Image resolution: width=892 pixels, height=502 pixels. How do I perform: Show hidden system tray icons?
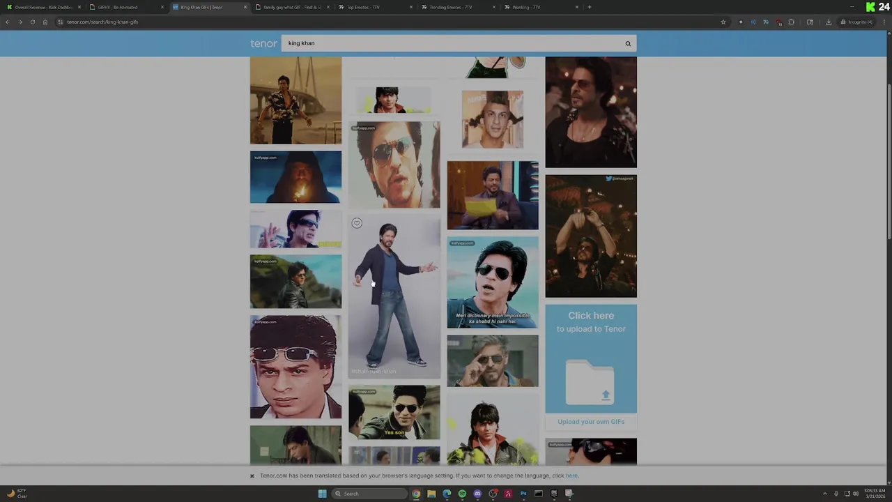[825, 494]
